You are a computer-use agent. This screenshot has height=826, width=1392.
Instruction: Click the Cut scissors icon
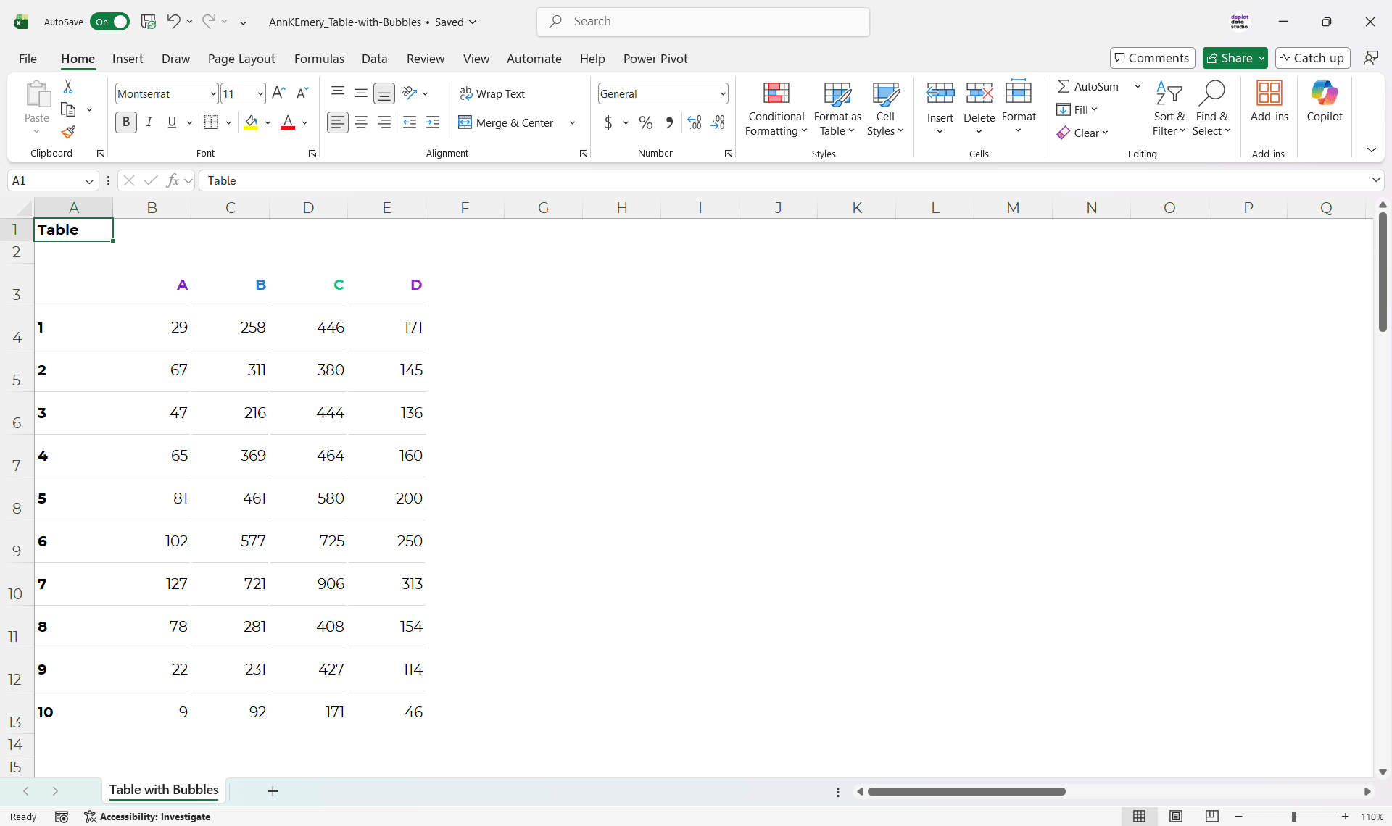pyautogui.click(x=68, y=87)
